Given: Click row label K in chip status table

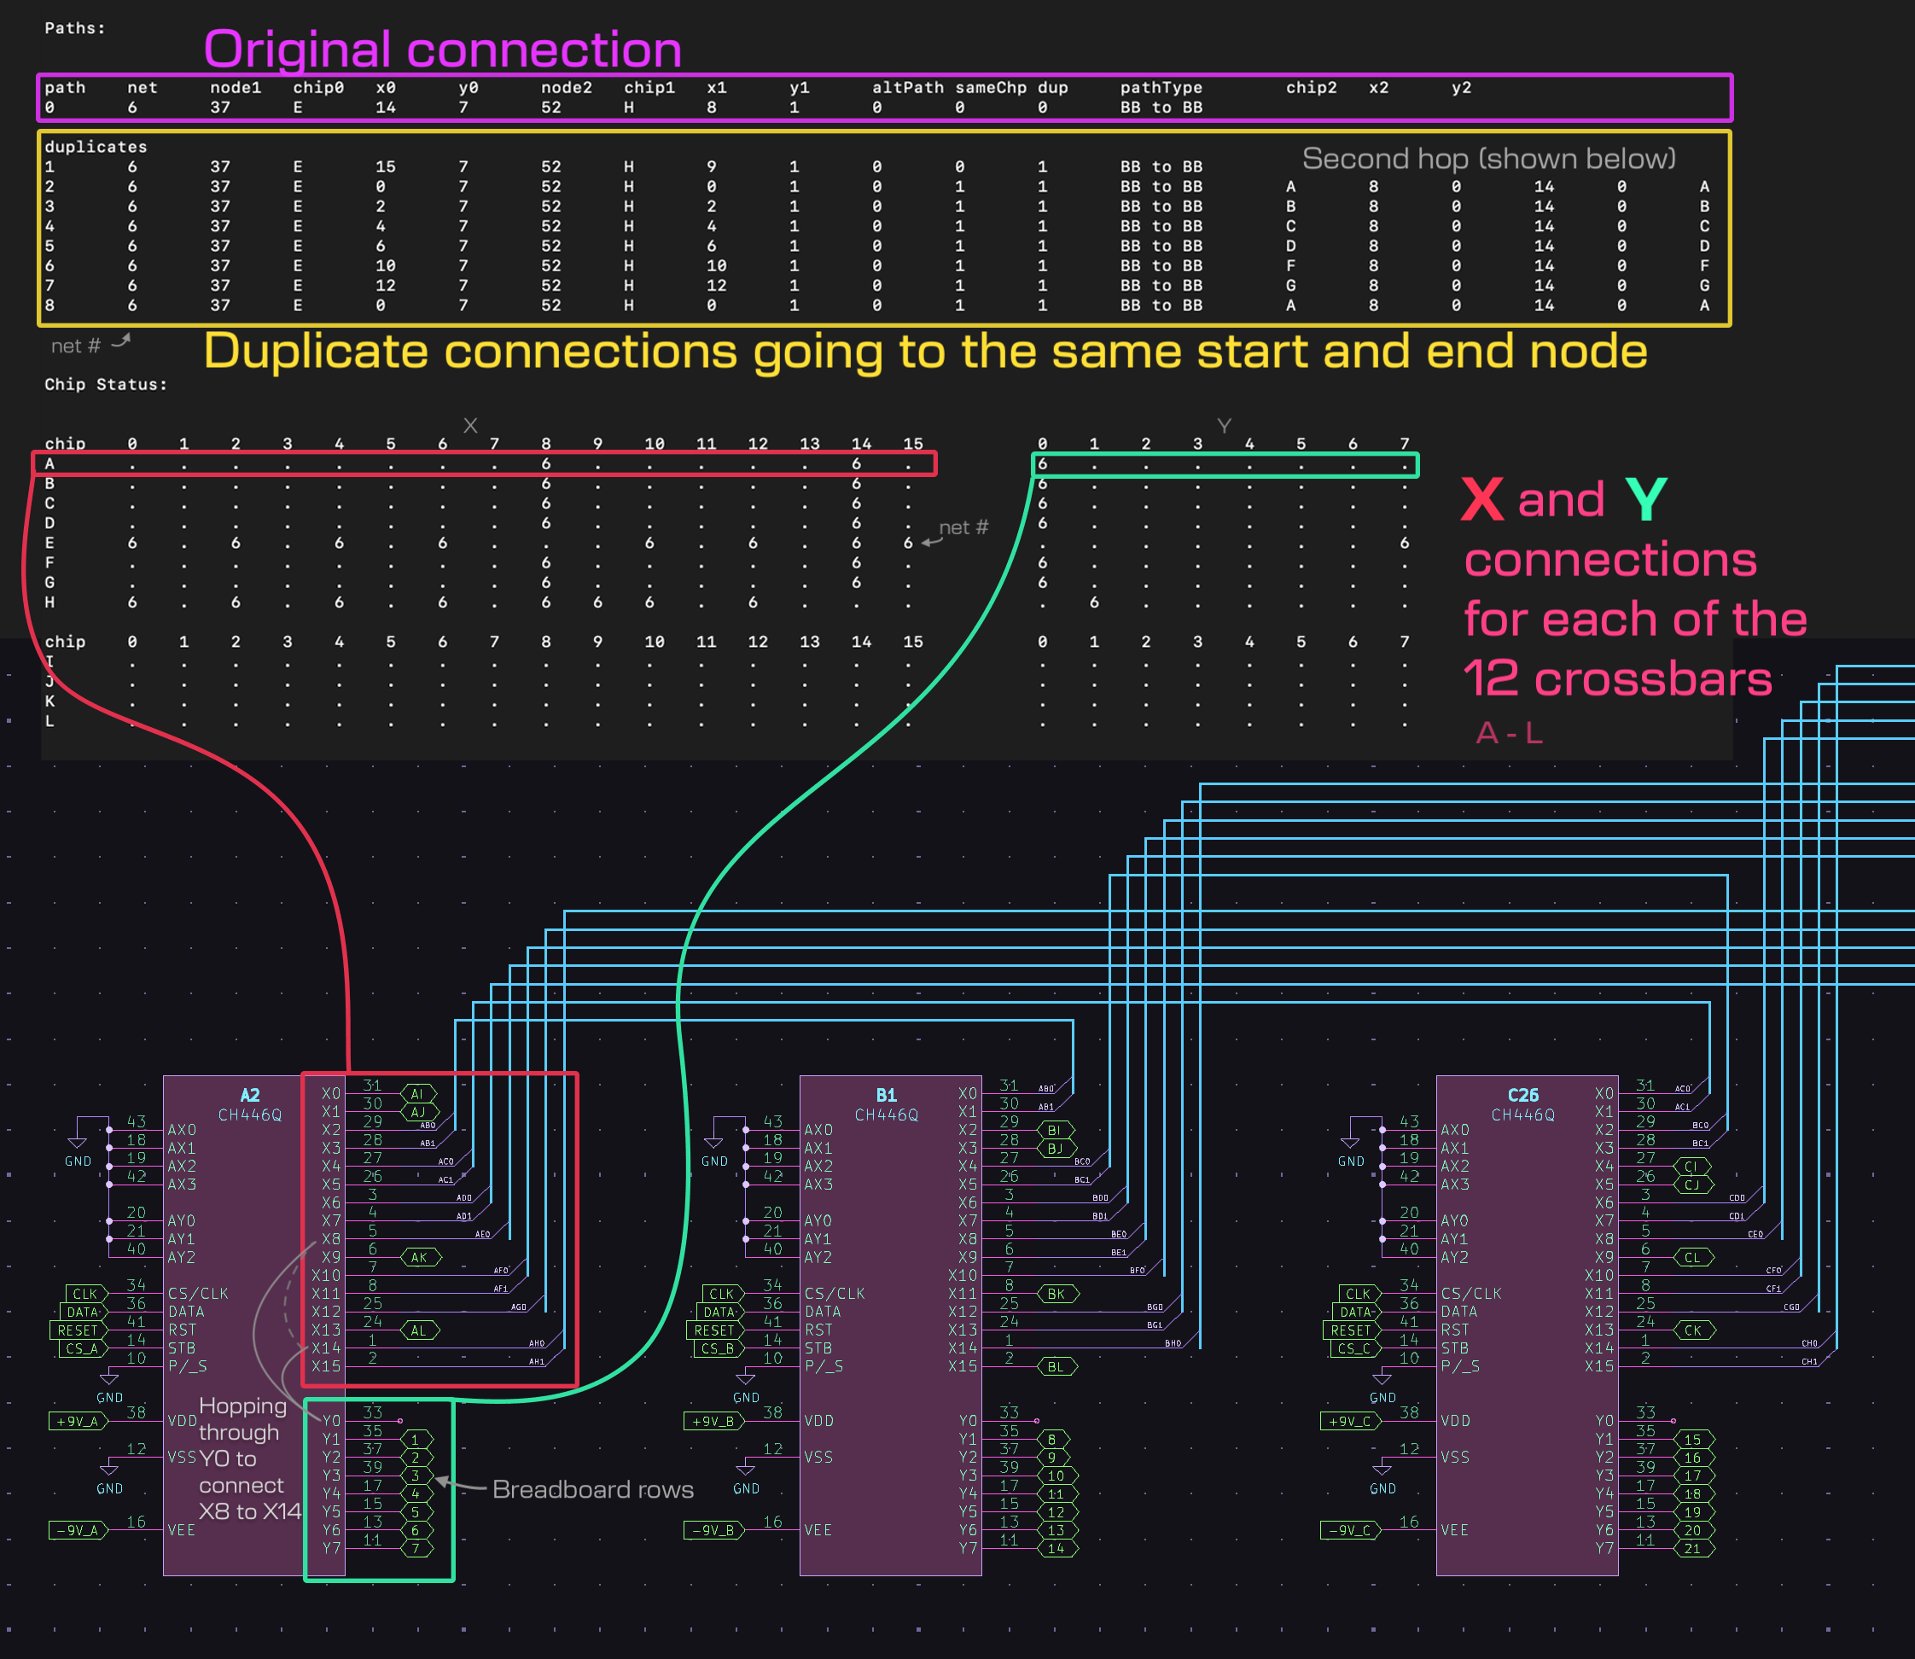Looking at the screenshot, I should (x=50, y=701).
